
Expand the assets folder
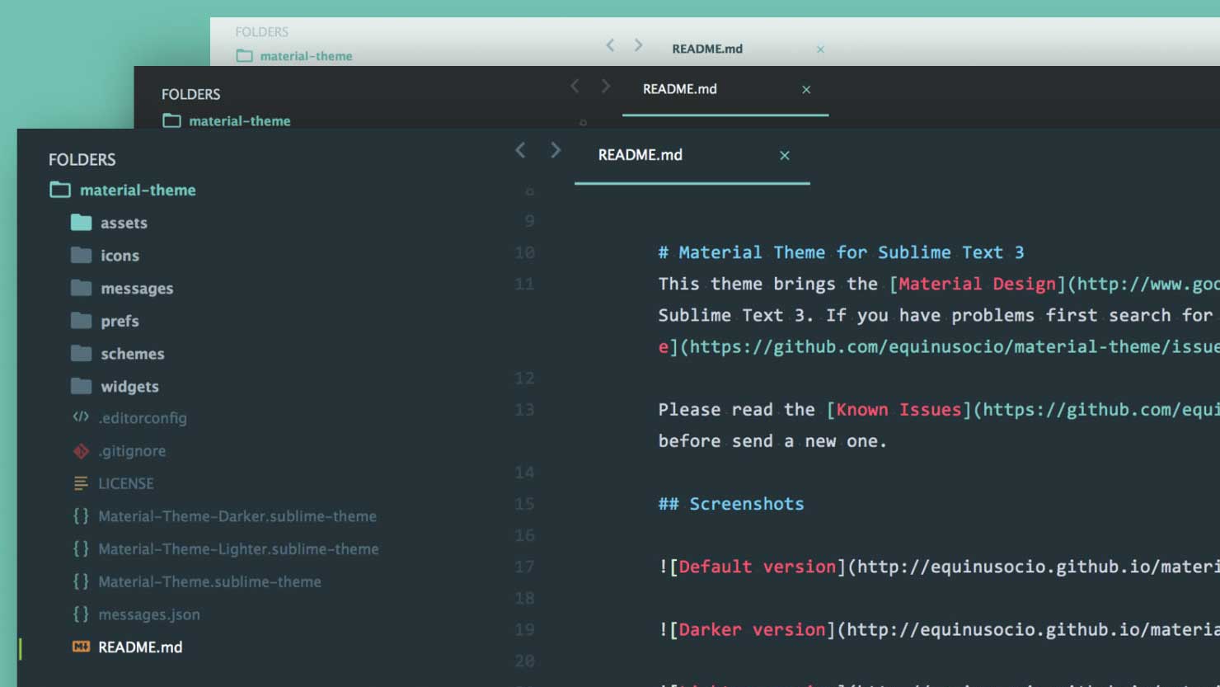[124, 223]
